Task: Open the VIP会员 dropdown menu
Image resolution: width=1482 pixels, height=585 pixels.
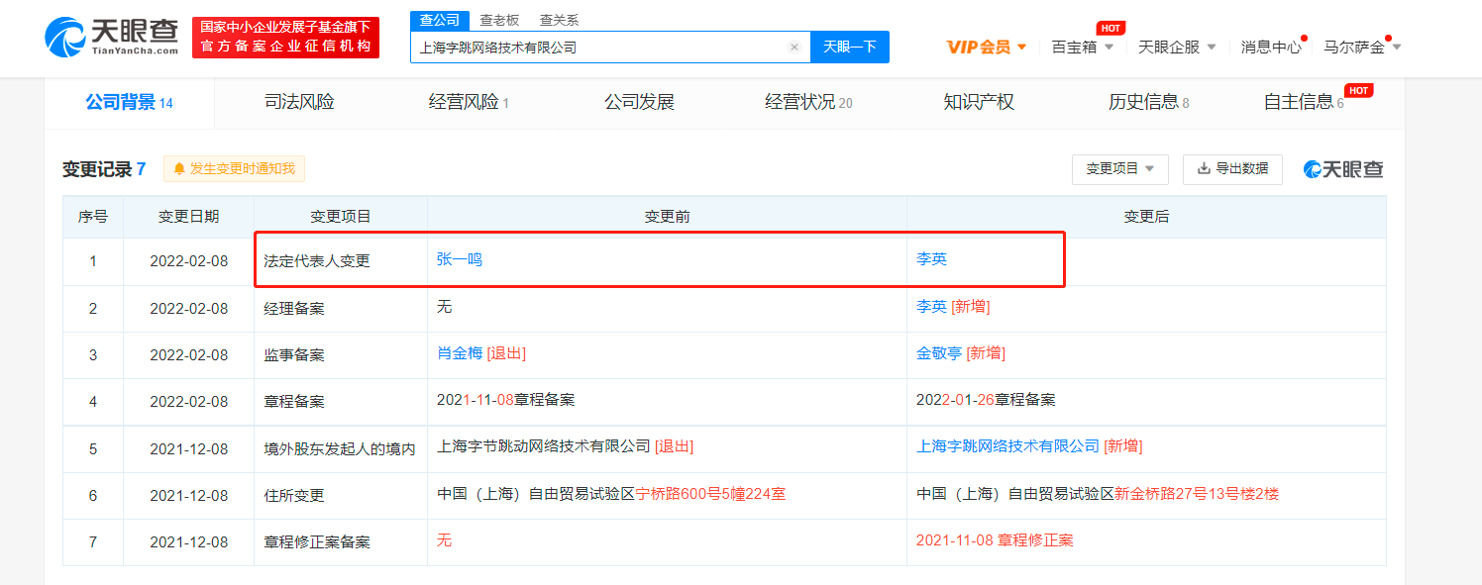Action: point(986,47)
